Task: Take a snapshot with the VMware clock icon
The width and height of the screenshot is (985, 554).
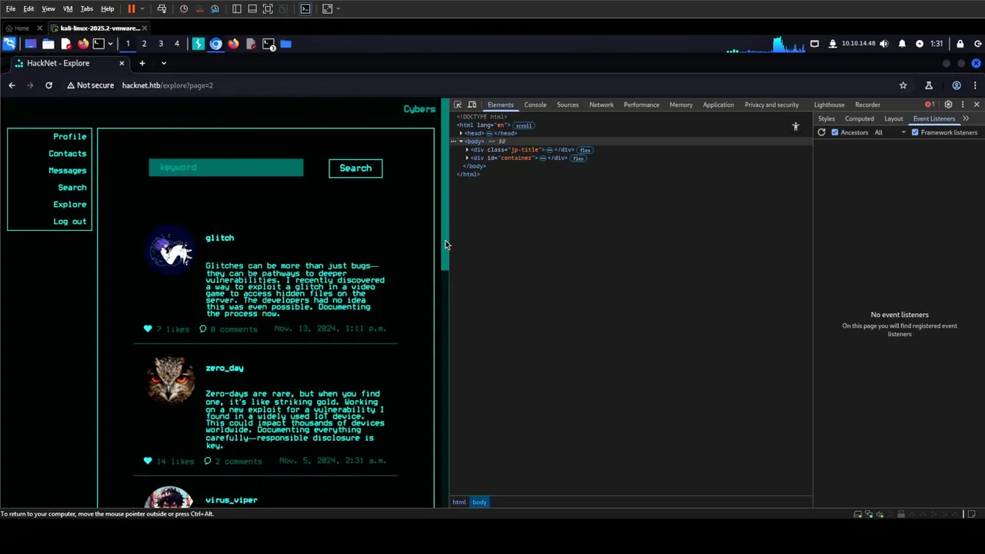Action: pyautogui.click(x=183, y=8)
